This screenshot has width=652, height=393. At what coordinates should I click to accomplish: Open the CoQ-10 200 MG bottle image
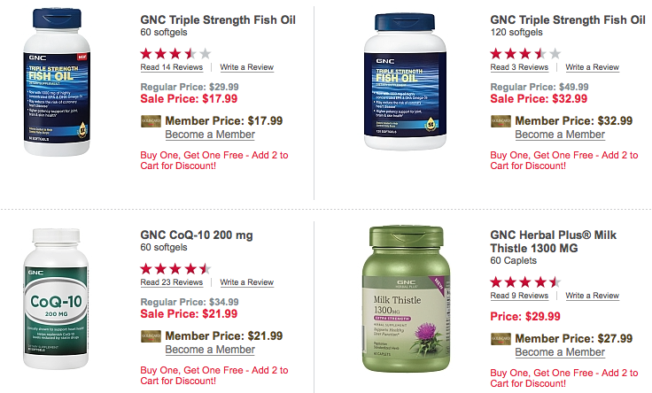[x=56, y=298]
